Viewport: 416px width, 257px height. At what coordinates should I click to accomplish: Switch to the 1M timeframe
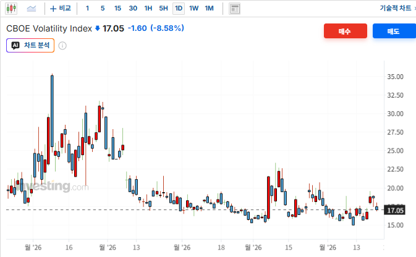(209, 9)
